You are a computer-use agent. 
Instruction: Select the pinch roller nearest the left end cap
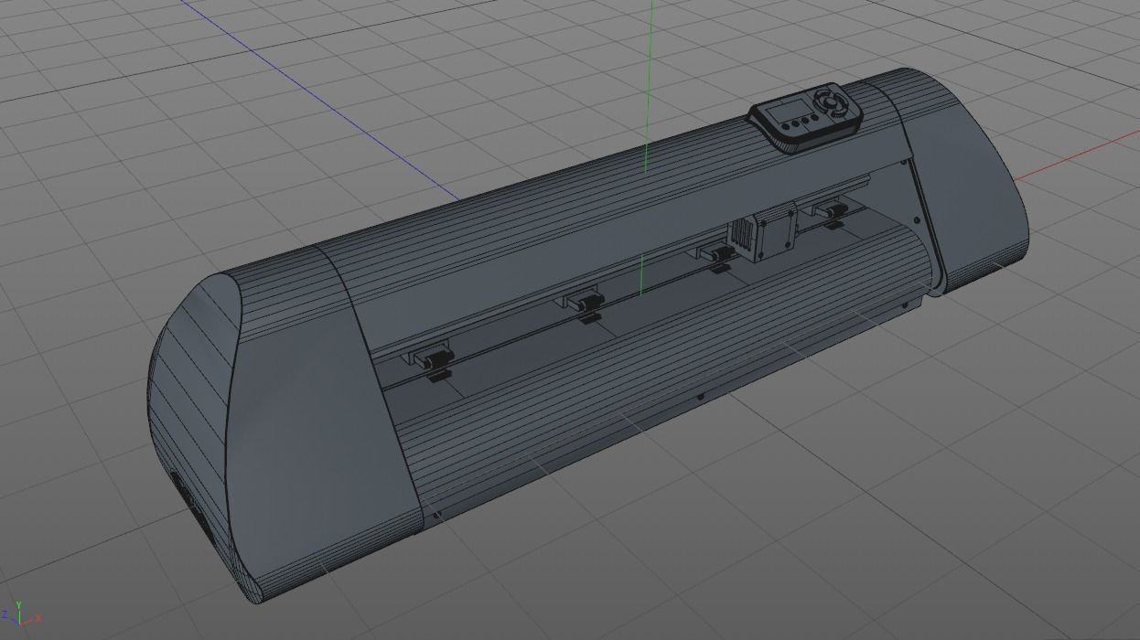point(432,361)
